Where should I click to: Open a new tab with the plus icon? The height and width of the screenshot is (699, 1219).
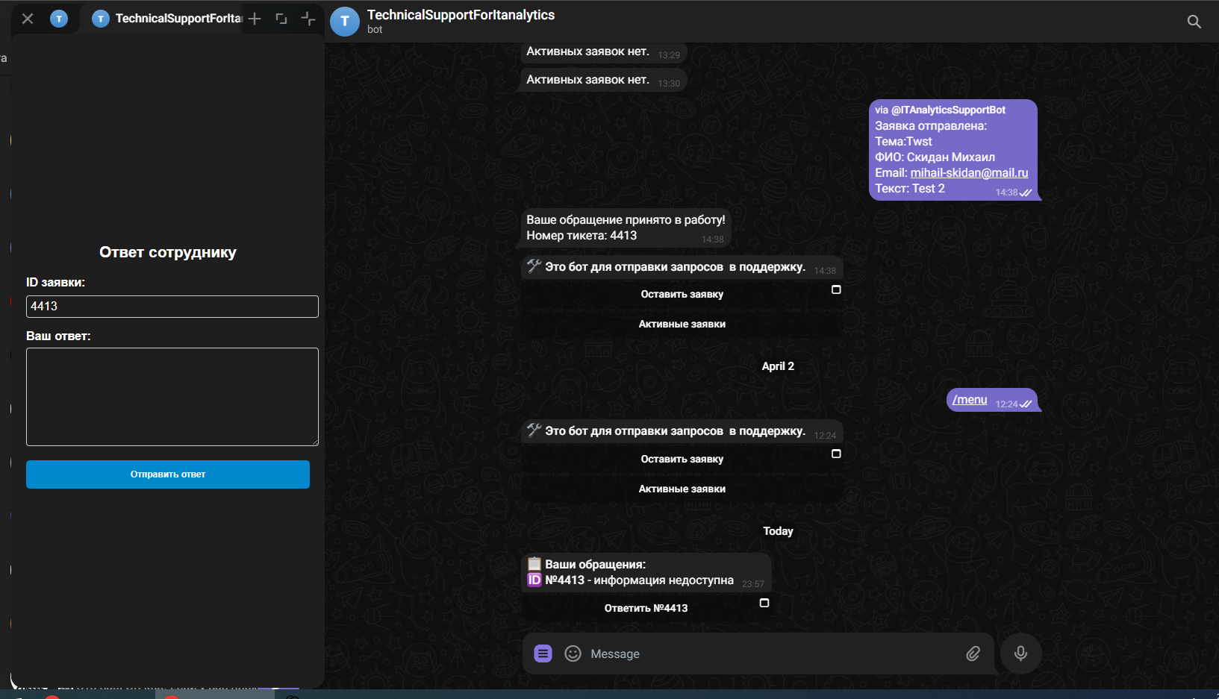point(254,18)
